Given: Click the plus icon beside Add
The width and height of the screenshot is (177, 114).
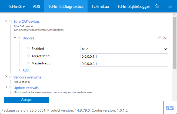Looking at the screenshot, I should [19, 70].
